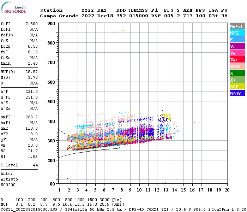Click the Lowell Digisonde logo
The height and width of the screenshot is (212, 247).
13,8
